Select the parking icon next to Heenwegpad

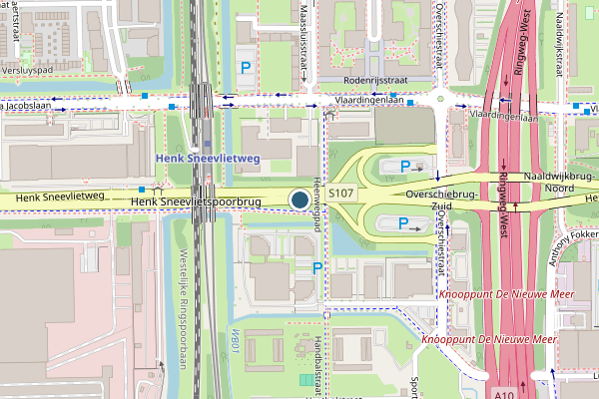click(x=317, y=268)
